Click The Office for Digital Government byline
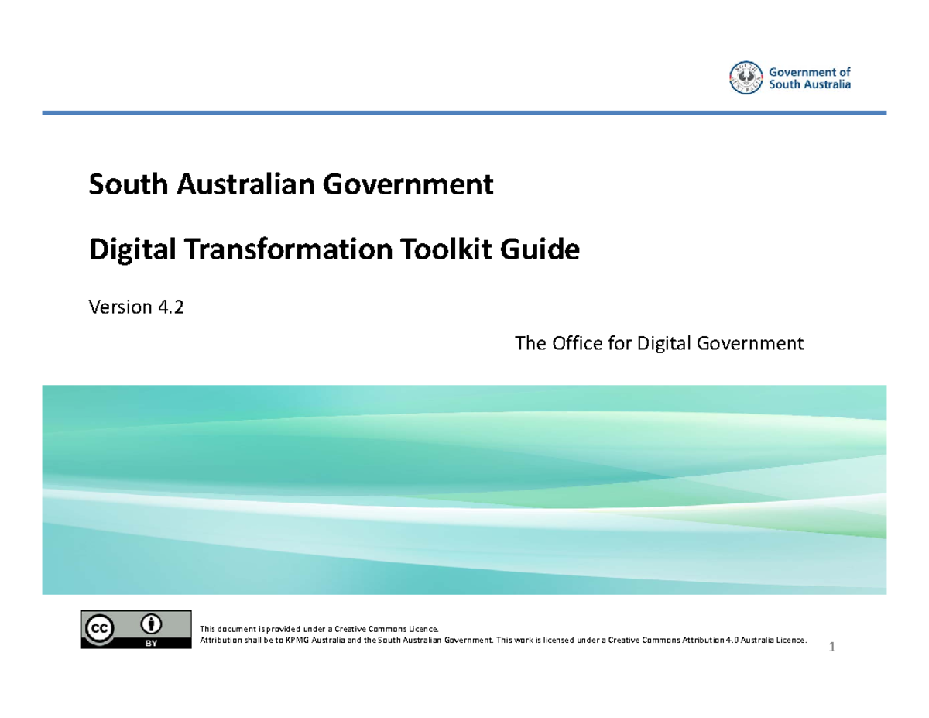This screenshot has width=929, height=718. [x=660, y=343]
